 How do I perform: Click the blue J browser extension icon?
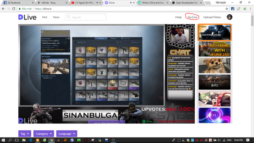(x=233, y=9)
